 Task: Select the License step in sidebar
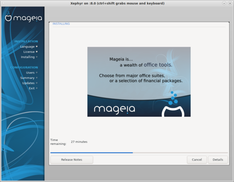[29, 52]
